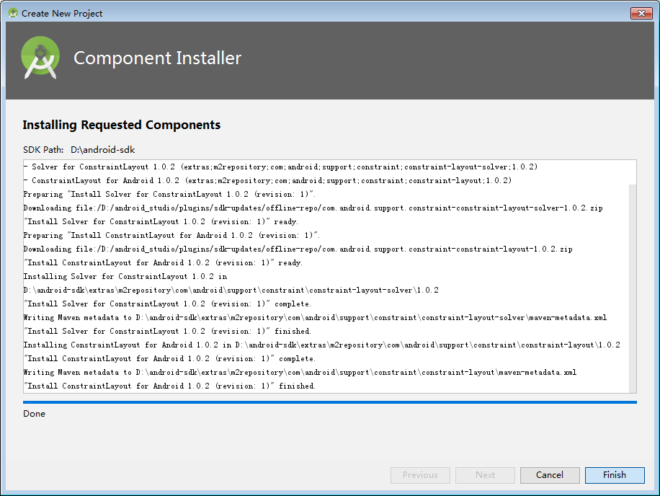Cancel the component installer dialog
This screenshot has height=496, width=660.
click(x=550, y=475)
